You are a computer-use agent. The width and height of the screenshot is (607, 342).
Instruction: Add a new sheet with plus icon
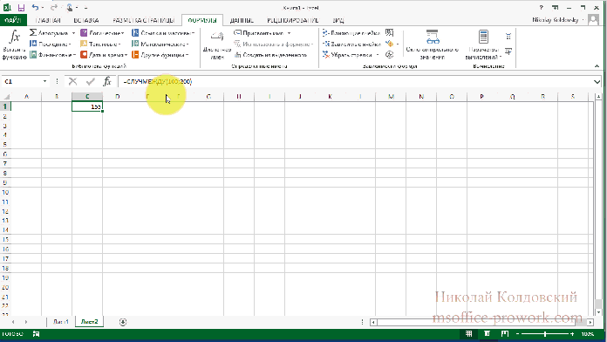pos(123,322)
